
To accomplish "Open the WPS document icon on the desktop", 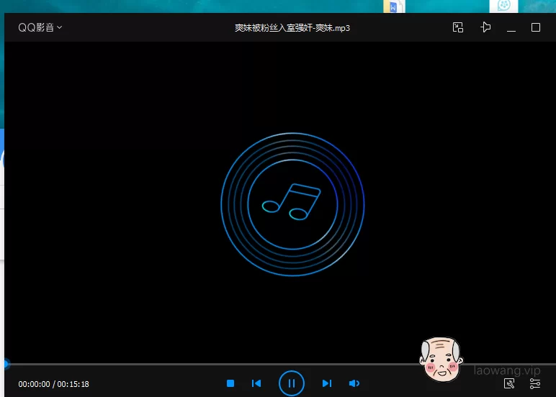I will (x=394, y=6).
